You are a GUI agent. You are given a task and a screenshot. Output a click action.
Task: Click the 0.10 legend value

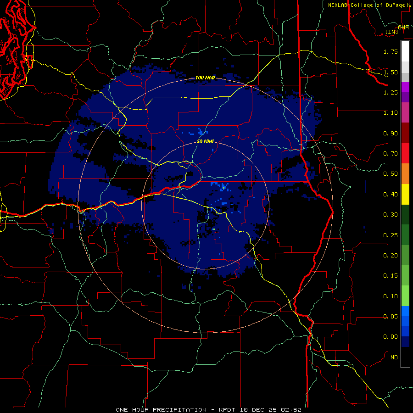click(391, 296)
